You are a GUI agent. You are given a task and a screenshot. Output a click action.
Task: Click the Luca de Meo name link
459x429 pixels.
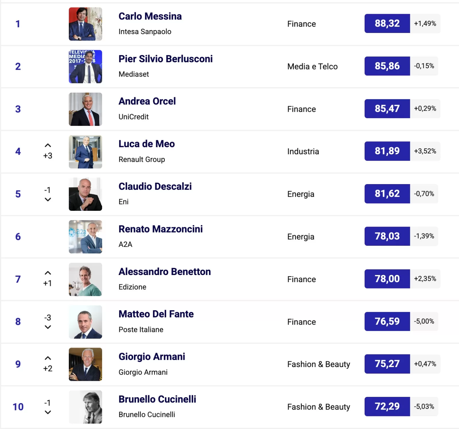point(147,144)
